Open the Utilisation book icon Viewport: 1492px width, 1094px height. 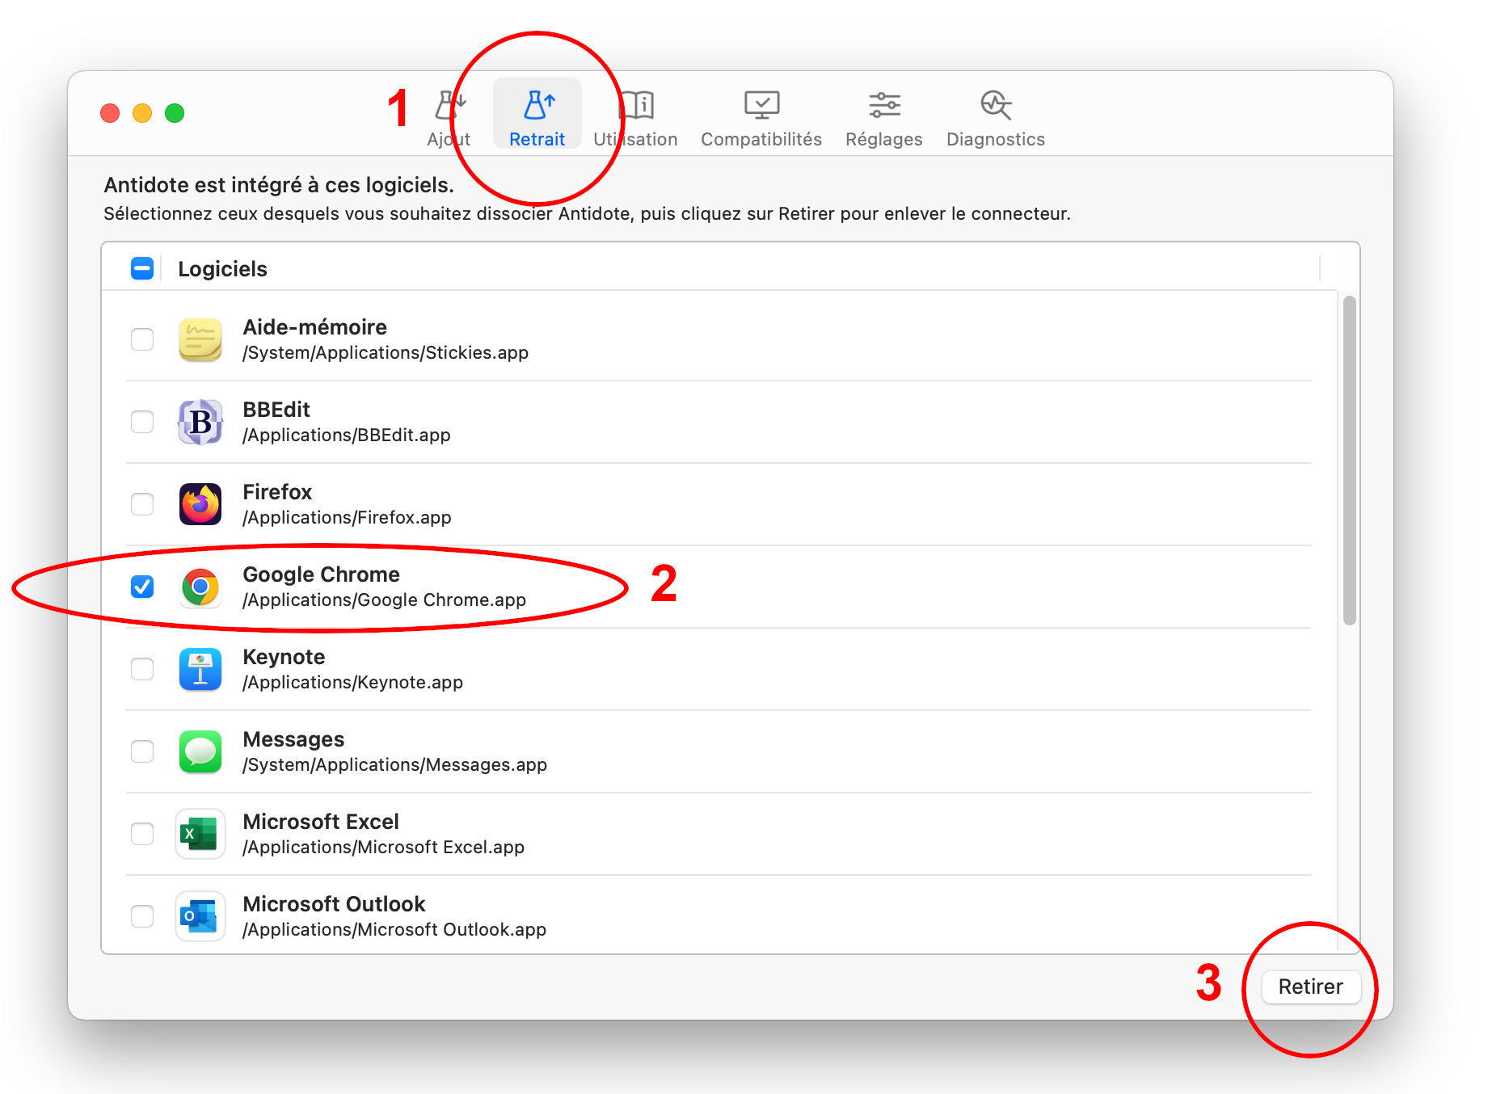coord(637,105)
